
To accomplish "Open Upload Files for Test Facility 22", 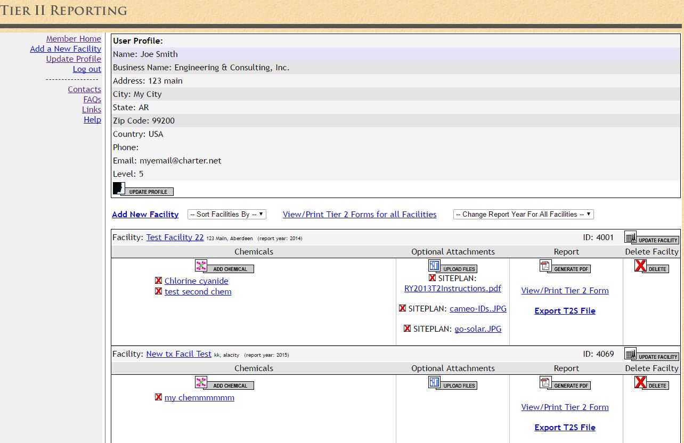I will [452, 268].
